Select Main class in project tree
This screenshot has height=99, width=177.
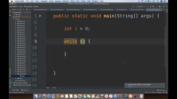click(x=22, y=76)
